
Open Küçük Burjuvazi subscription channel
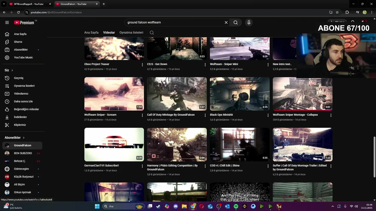pos(22,177)
